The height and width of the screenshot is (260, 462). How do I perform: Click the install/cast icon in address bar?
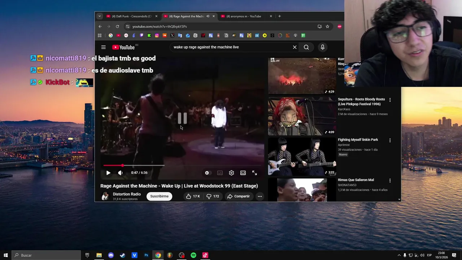(x=319, y=26)
